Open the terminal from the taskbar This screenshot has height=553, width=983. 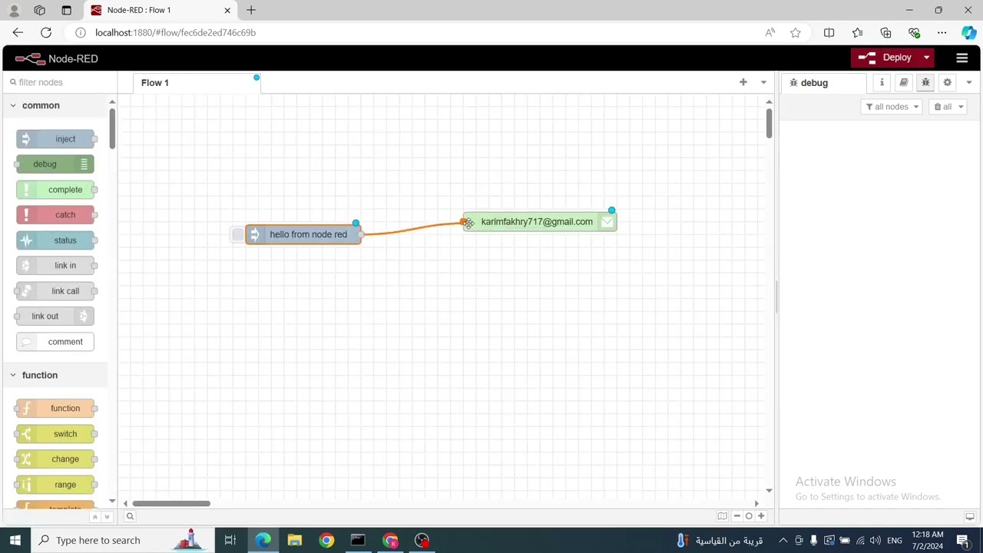pyautogui.click(x=358, y=540)
